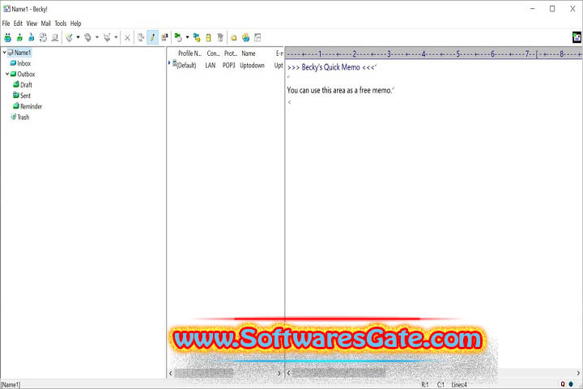Select the Outbox folder
583x389 pixels.
(26, 74)
